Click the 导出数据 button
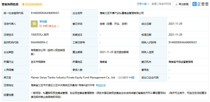The height and width of the screenshot is (102, 210). pyautogui.click(x=182, y=4)
